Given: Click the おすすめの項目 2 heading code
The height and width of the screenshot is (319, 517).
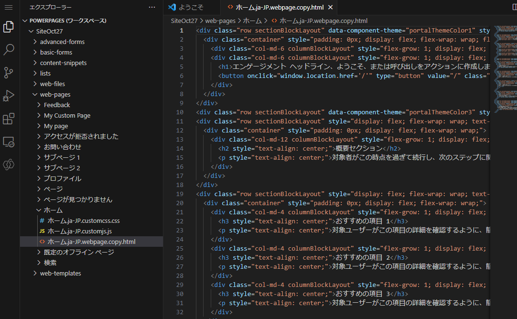Looking at the screenshot, I should (x=313, y=258).
